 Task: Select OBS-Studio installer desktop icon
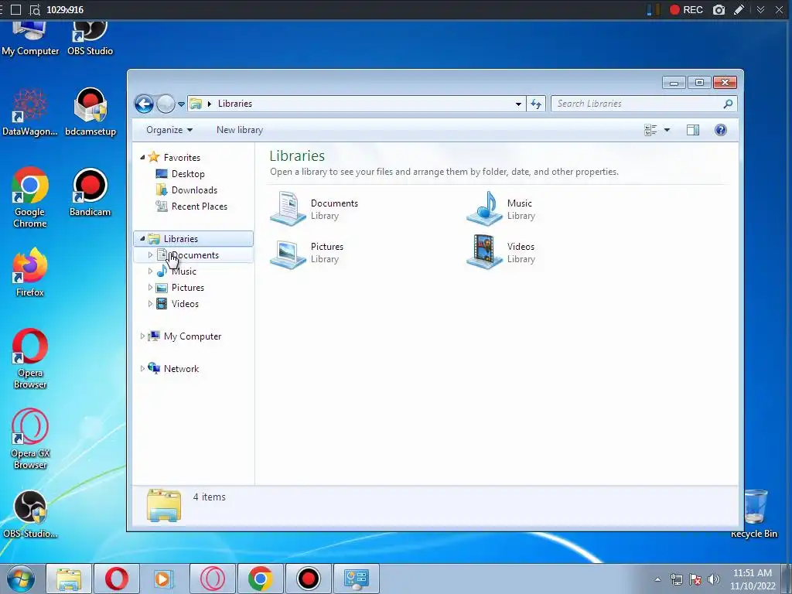pyautogui.click(x=30, y=514)
